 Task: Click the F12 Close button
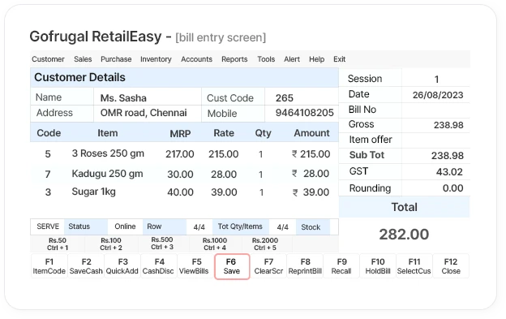pos(451,266)
